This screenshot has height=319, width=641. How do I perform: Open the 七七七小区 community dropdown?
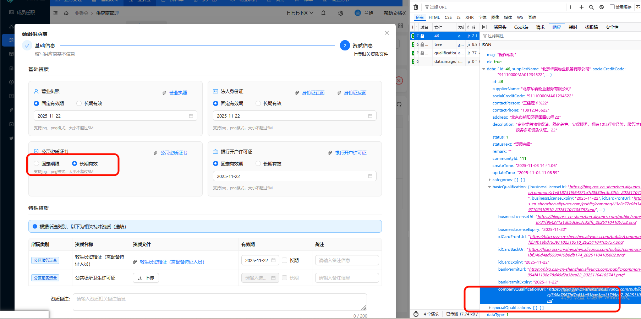299,13
